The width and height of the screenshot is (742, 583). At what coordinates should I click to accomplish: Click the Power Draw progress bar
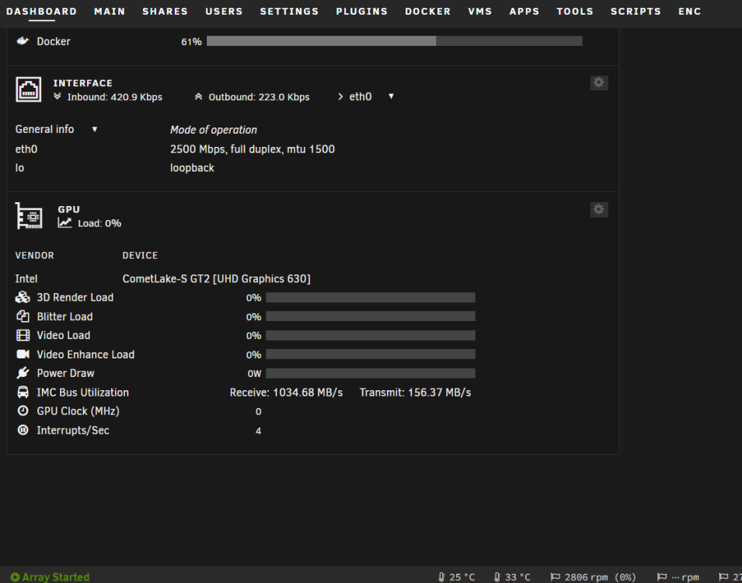(x=371, y=373)
